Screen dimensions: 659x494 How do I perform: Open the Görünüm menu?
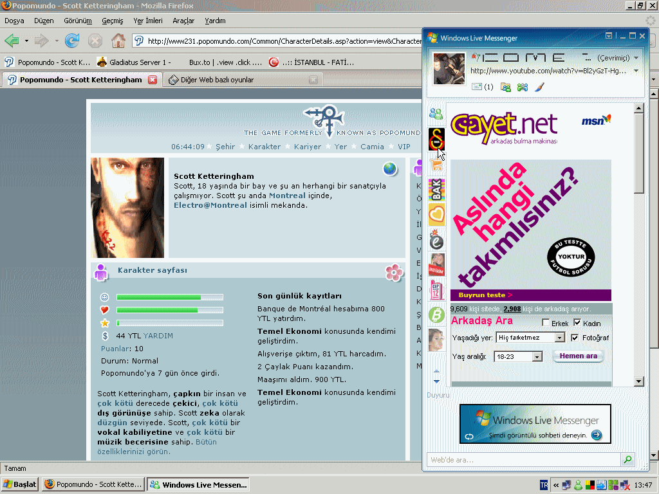(x=78, y=21)
